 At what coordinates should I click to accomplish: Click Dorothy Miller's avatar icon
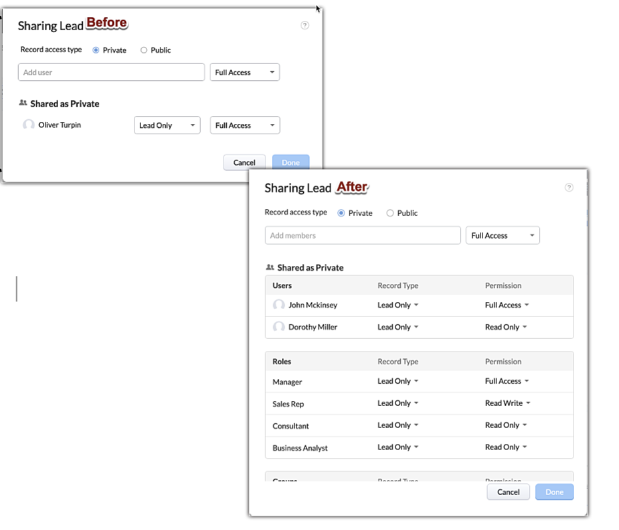click(279, 327)
